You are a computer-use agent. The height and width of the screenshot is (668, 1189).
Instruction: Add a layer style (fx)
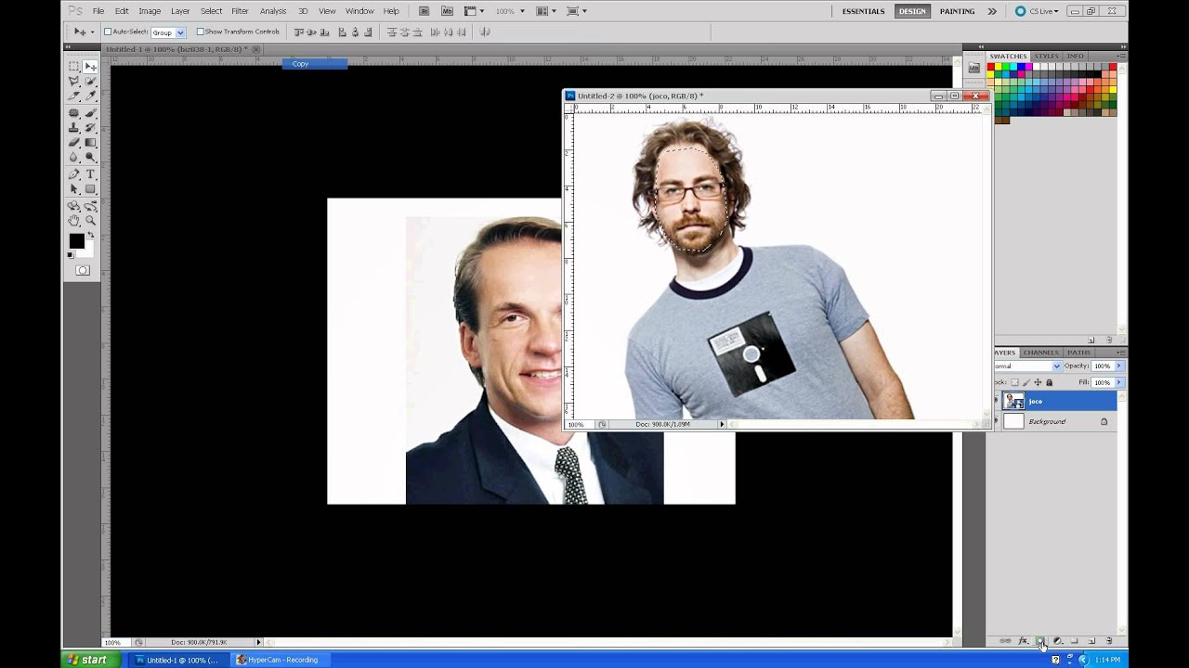tap(1023, 641)
